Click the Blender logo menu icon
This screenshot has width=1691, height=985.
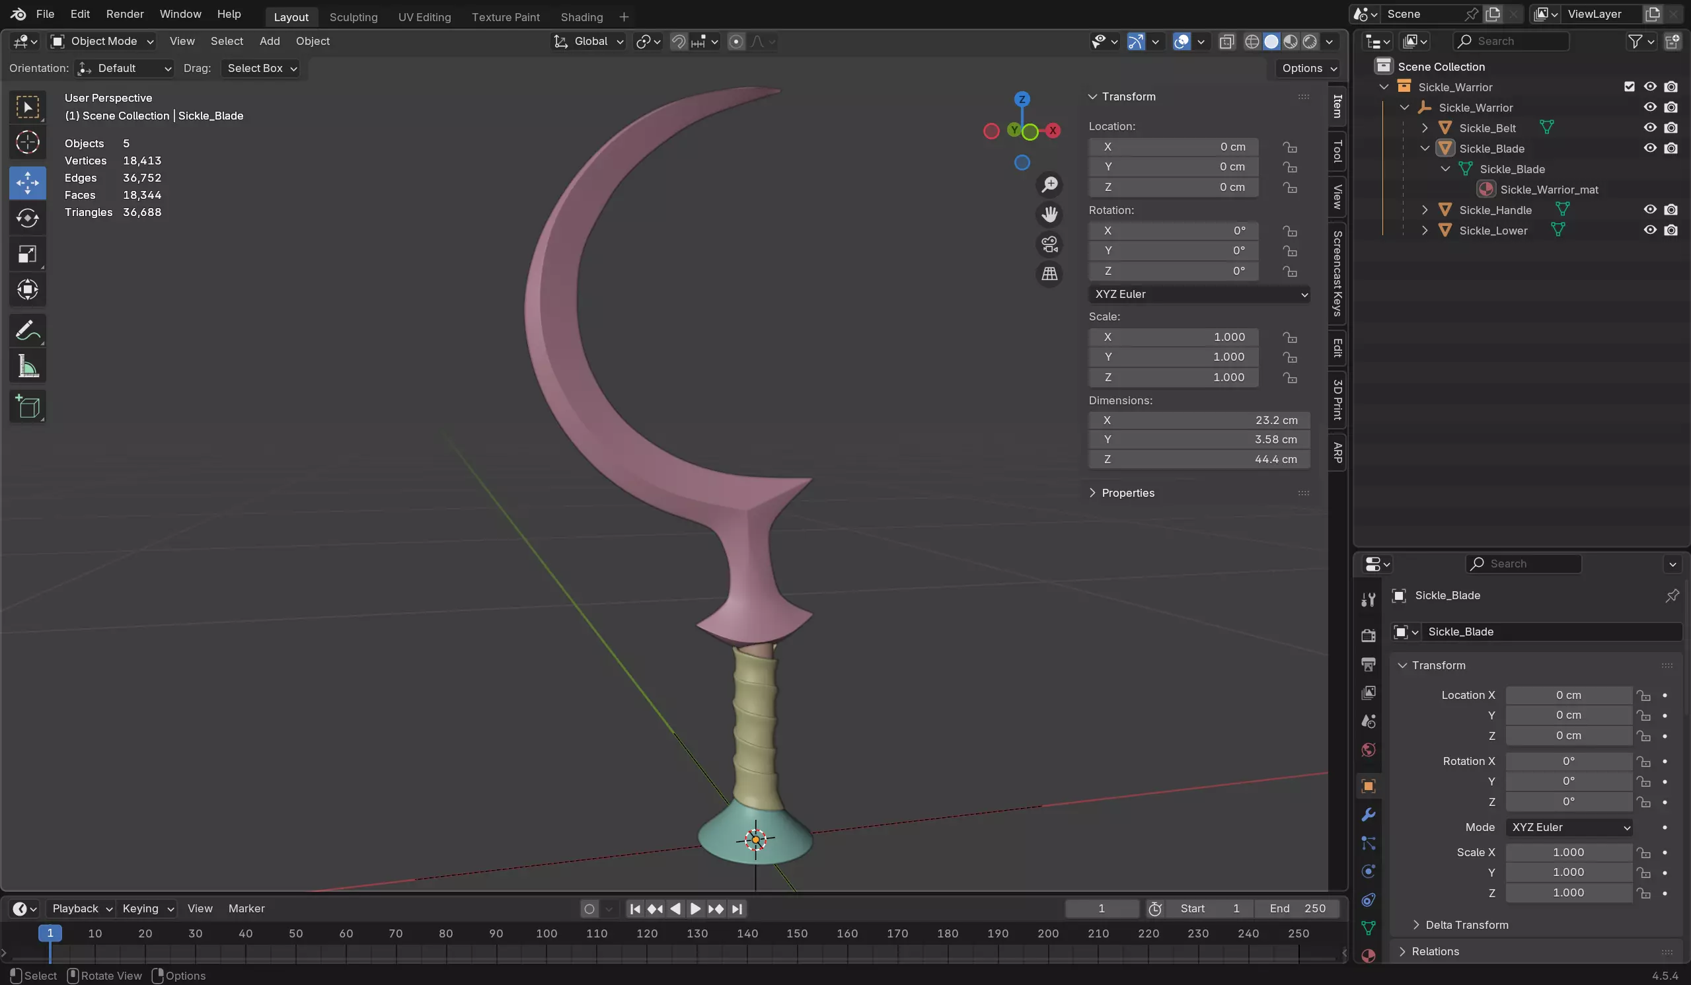tap(18, 14)
